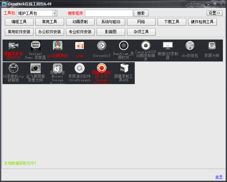Launch 金飞翼屏幕录像大师 film icon
Screen dimensions: 227x182
click(36, 68)
